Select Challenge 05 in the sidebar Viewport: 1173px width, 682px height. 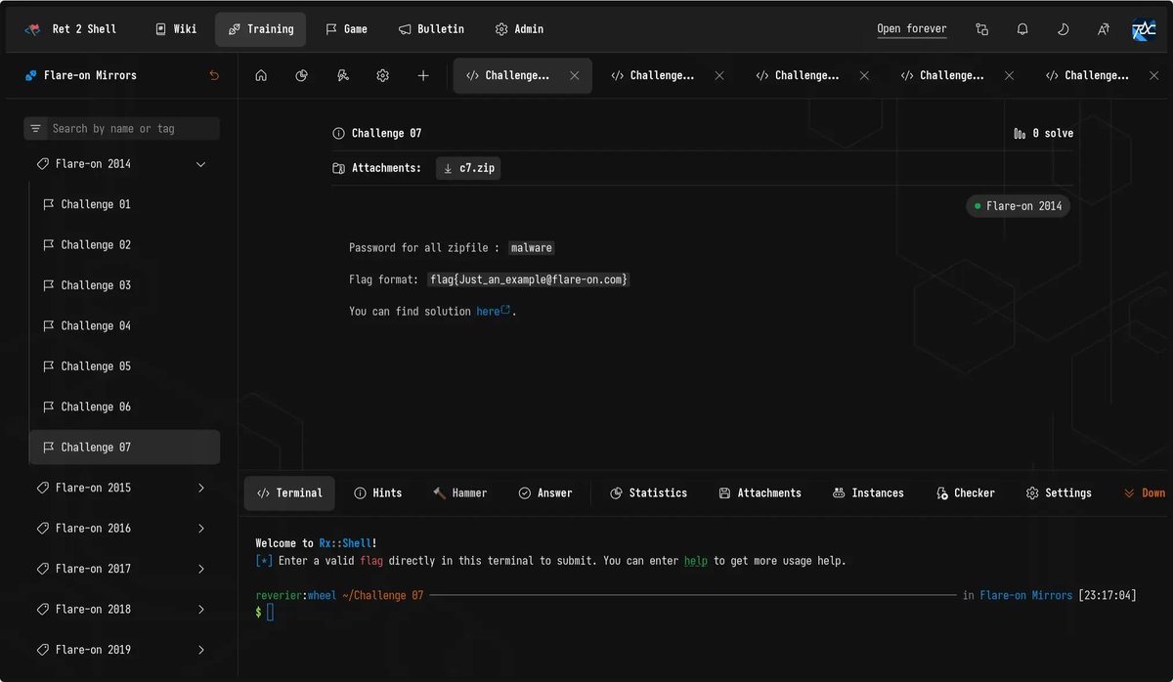pyautogui.click(x=124, y=366)
